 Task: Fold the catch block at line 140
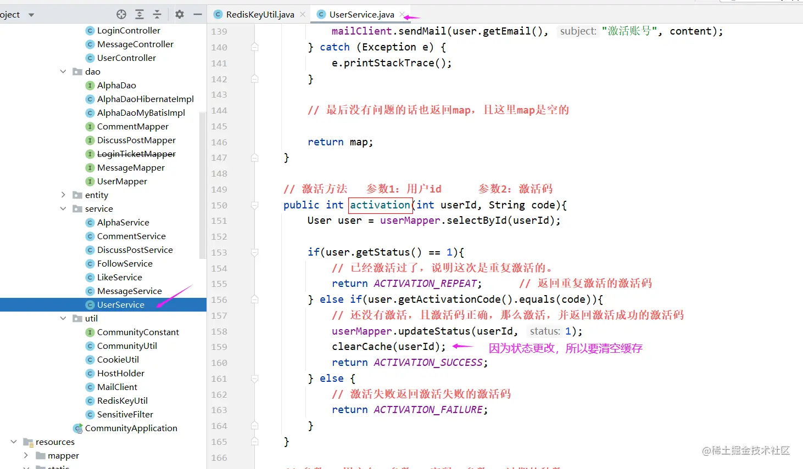click(255, 47)
